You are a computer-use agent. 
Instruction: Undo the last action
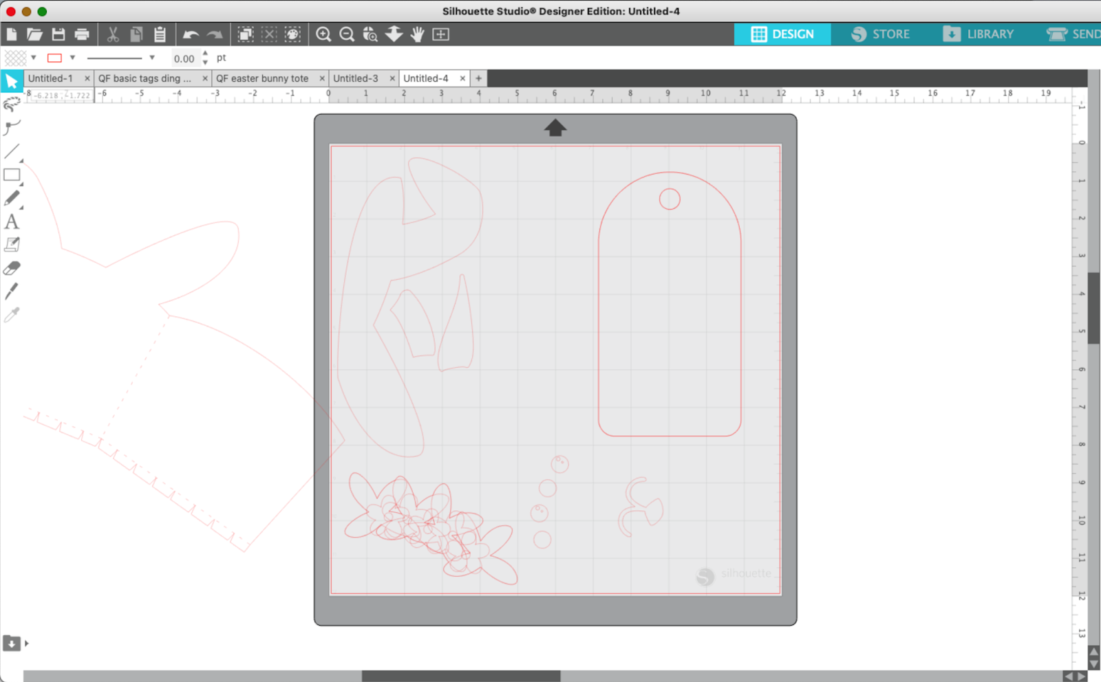(x=191, y=34)
